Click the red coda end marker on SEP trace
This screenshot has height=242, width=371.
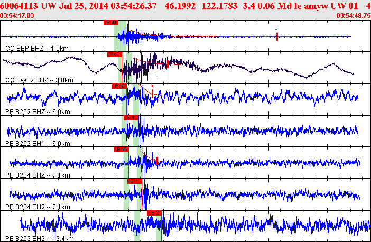[x=277, y=36]
